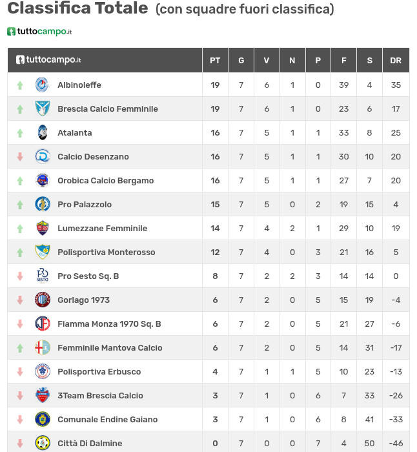Viewport: 417px width, 452px height.
Task: Click the Atalanta team logo
Action: click(x=42, y=132)
